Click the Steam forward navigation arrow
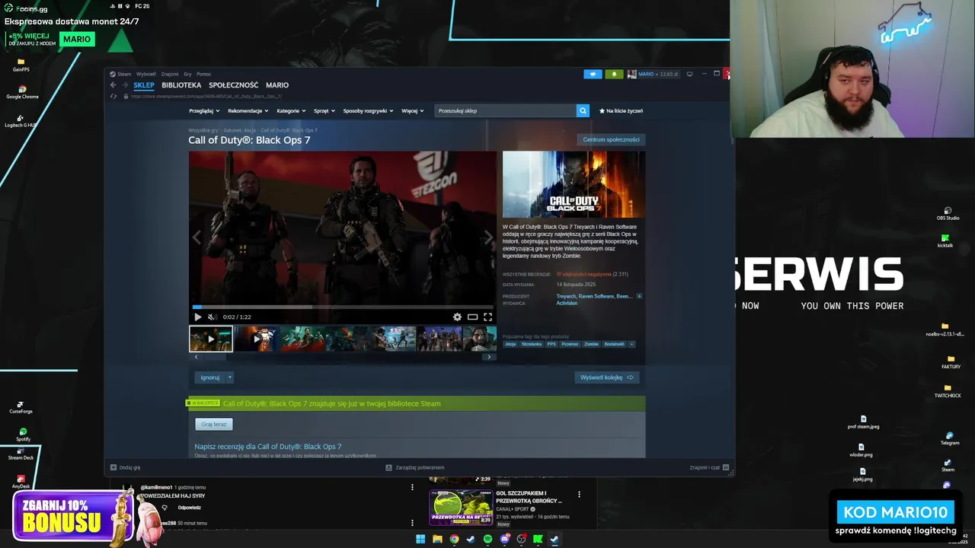 point(124,85)
